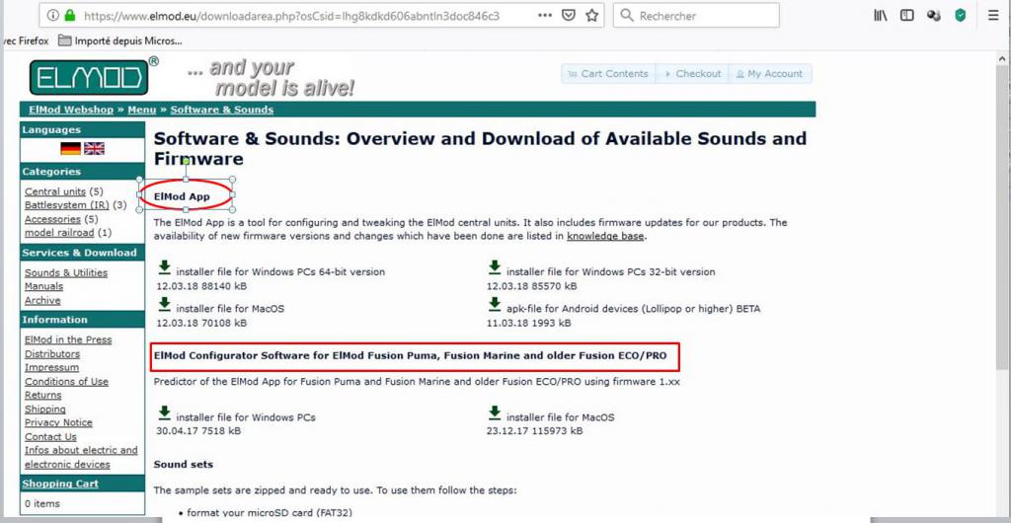Open the Contact Us link

coord(50,437)
